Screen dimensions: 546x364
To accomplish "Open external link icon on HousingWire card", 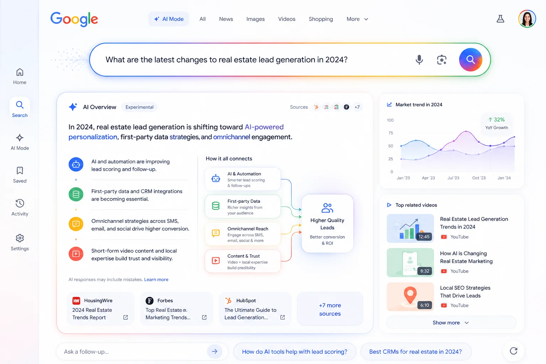I will point(125,317).
